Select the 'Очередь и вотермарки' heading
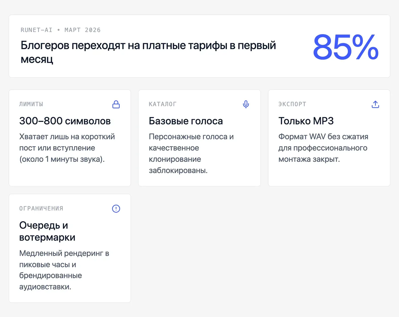 pos(47,231)
